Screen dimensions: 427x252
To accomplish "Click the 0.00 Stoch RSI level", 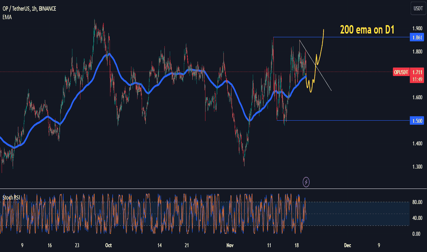I will 416,234.
